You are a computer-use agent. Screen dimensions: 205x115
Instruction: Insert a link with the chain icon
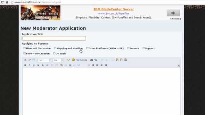click(x=61, y=65)
